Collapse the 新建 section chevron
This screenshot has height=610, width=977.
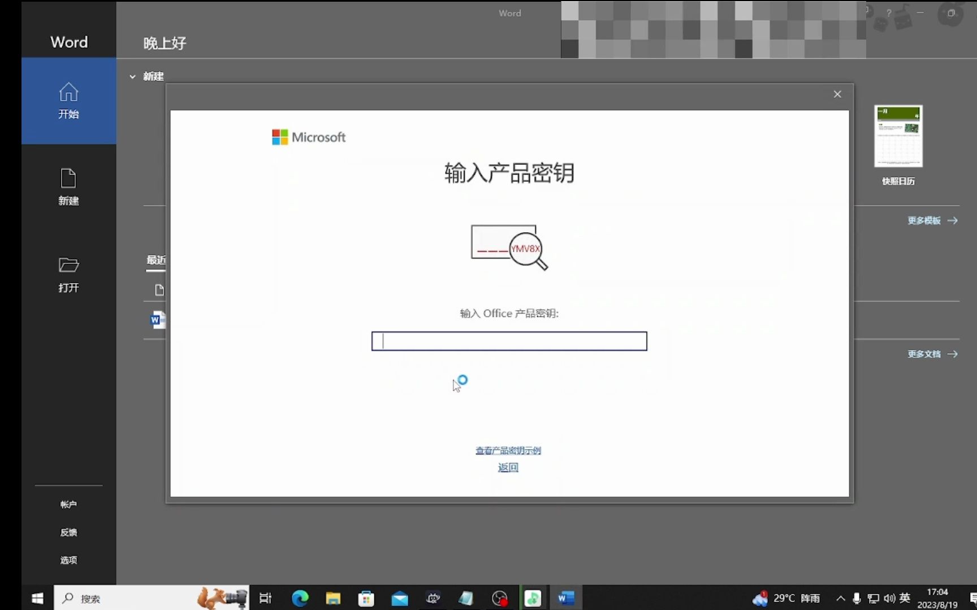pos(132,76)
